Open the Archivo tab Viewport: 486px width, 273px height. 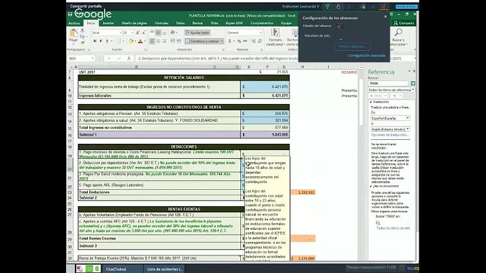(74, 23)
